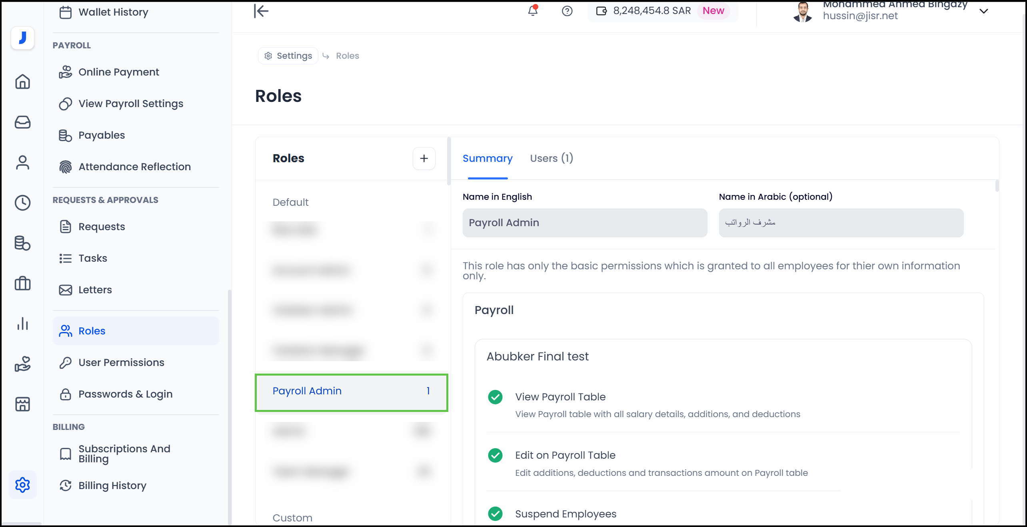Add a new role with the plus button

coord(424,158)
